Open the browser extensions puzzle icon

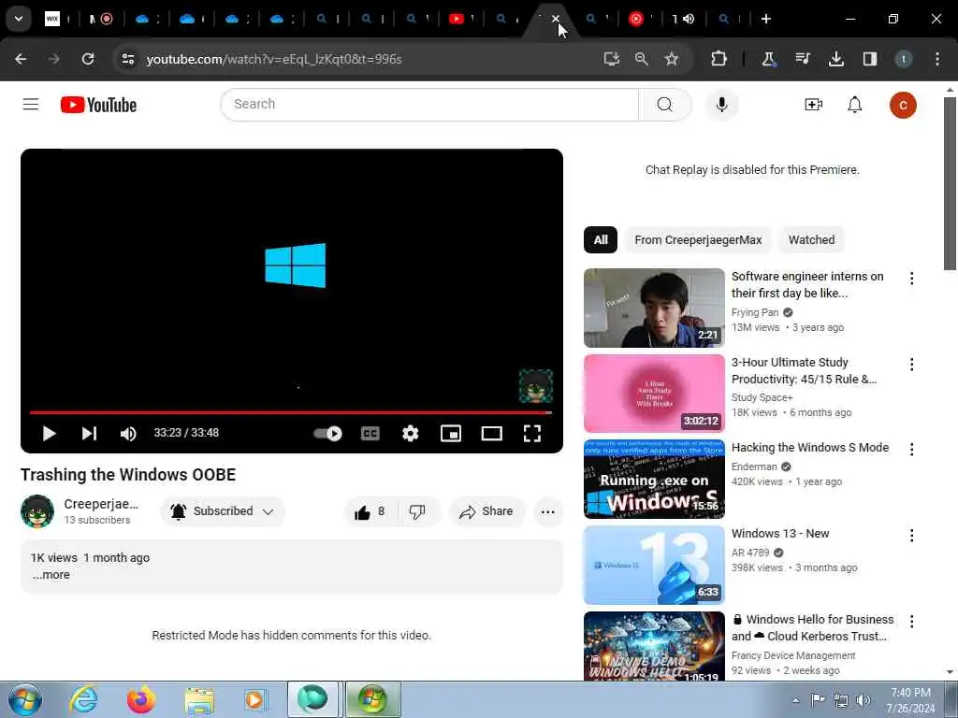(x=718, y=59)
